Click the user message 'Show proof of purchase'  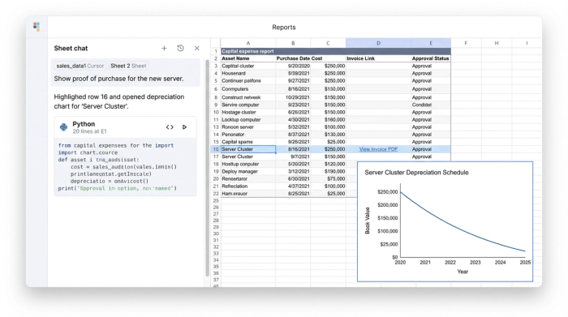point(118,79)
